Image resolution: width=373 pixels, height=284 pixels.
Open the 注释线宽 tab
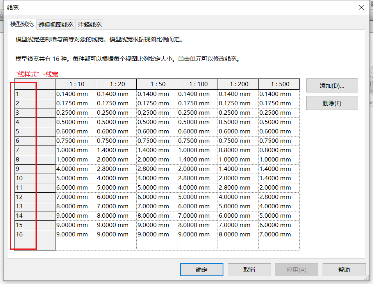point(90,25)
